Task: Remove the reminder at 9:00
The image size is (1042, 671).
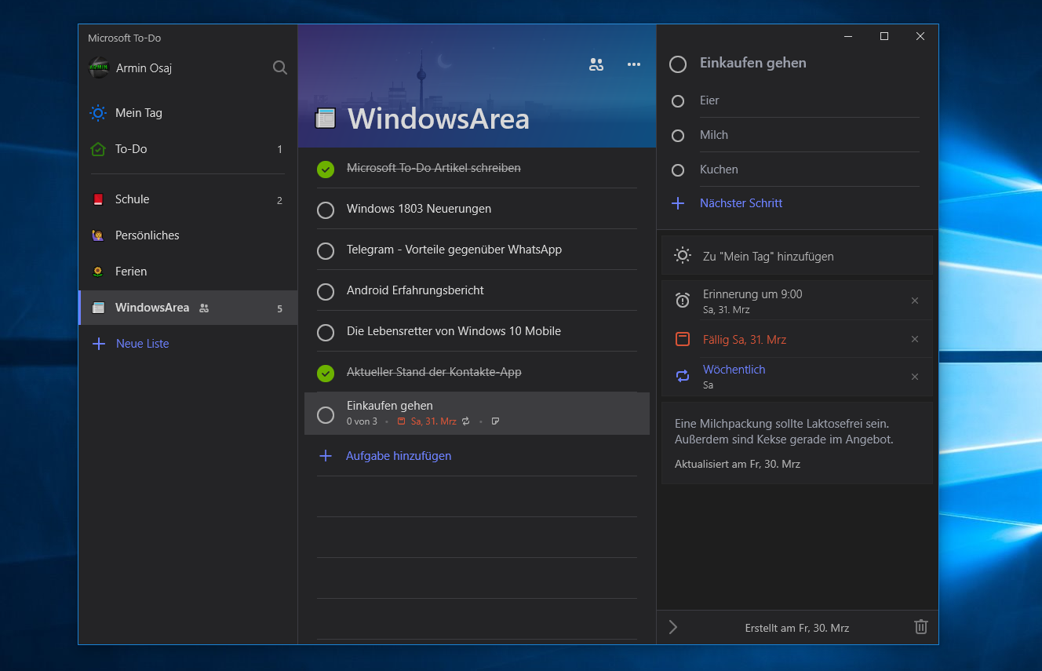Action: [x=914, y=301]
